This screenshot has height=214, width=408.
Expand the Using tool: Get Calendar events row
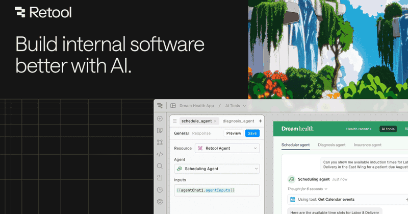tap(348, 199)
